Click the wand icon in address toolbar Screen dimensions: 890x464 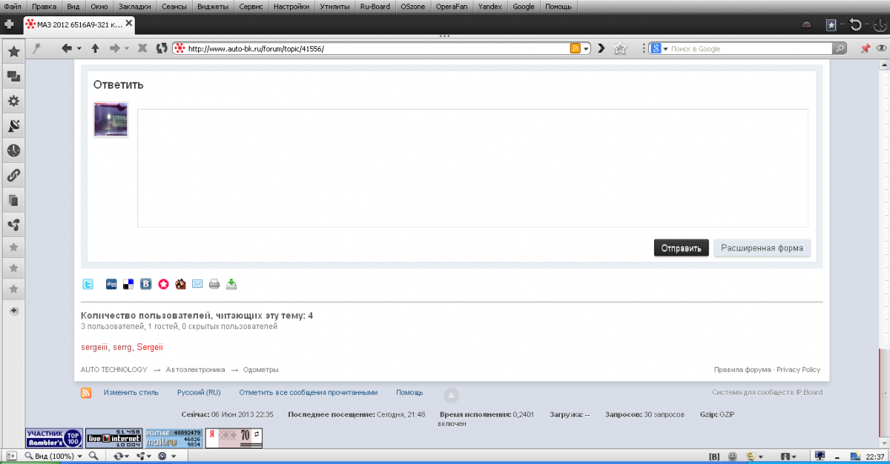pyautogui.click(x=36, y=48)
